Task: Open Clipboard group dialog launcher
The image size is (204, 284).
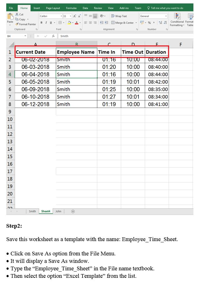Action: tap(36, 29)
